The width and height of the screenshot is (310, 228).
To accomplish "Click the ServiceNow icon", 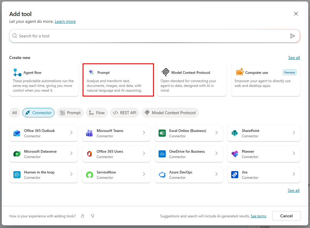I will pos(89,175).
